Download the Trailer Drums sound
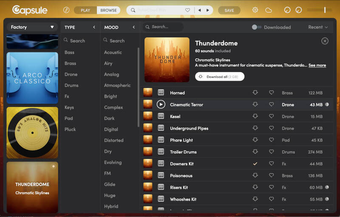 pyautogui.click(x=255, y=152)
